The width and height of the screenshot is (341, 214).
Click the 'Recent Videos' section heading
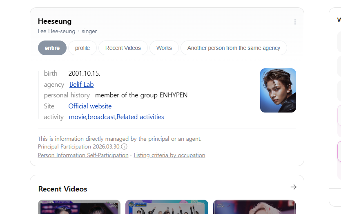(x=62, y=189)
